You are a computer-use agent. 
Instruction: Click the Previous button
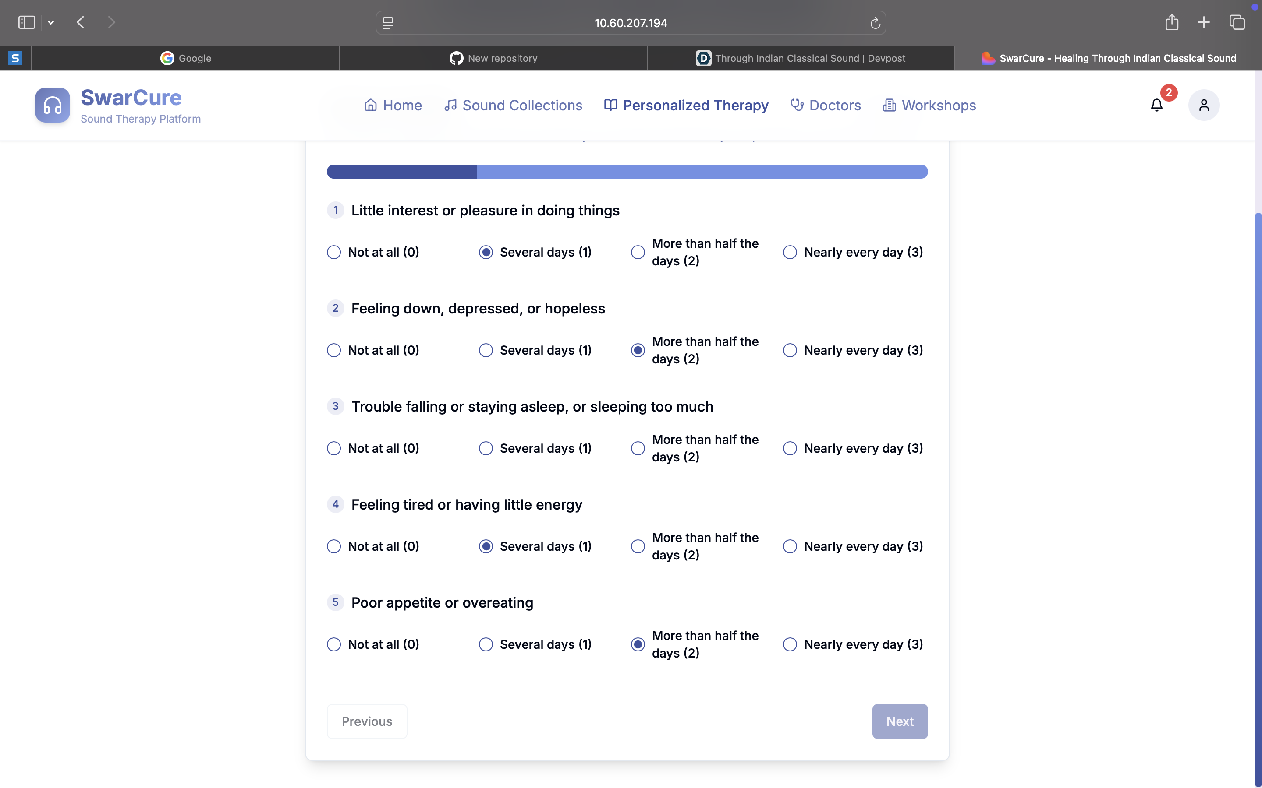click(367, 721)
